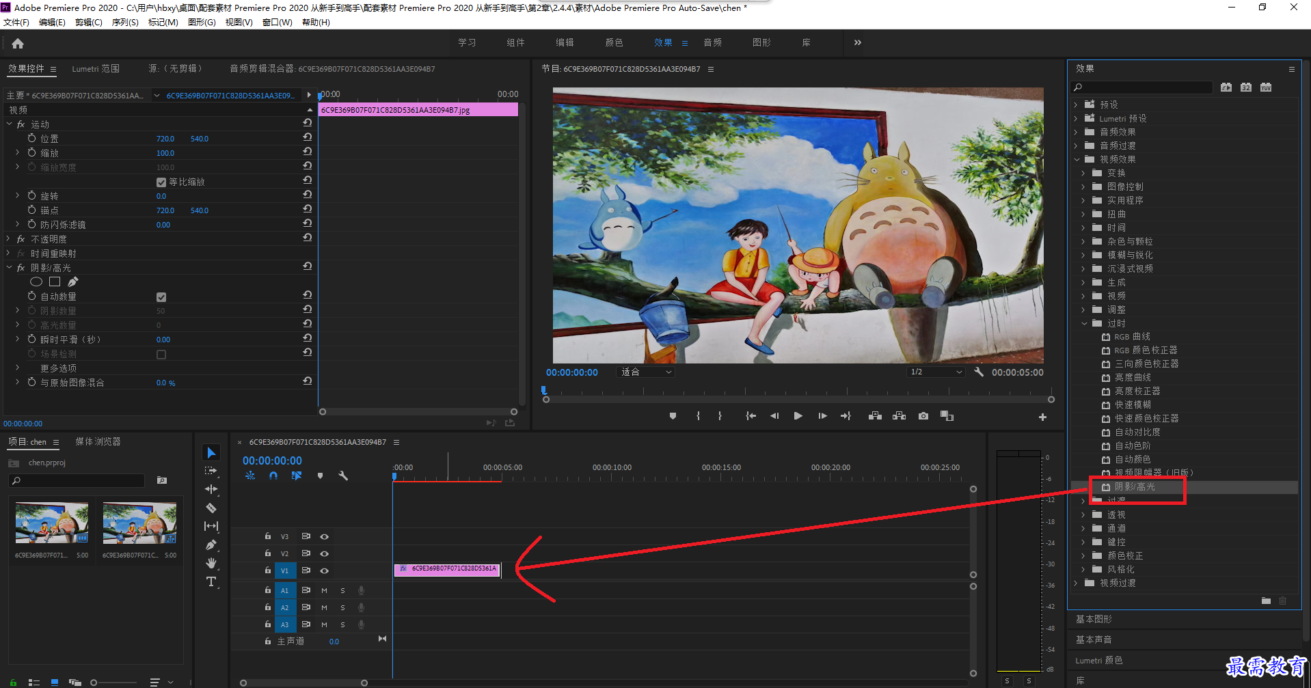Click the free draw bezier mask pen
Image resolution: width=1311 pixels, height=688 pixels.
[72, 281]
